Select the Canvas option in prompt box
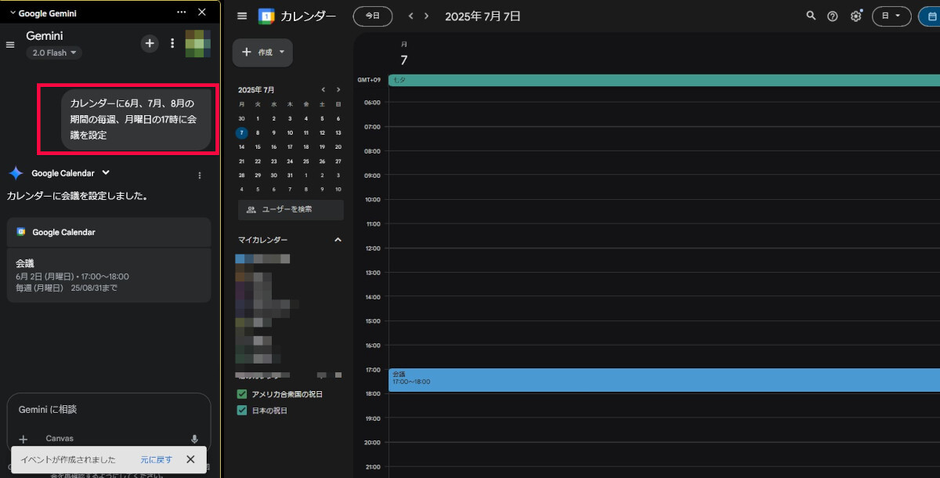 point(60,438)
